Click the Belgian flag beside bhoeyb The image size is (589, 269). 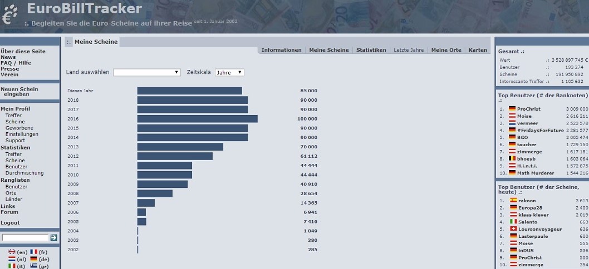(512, 158)
